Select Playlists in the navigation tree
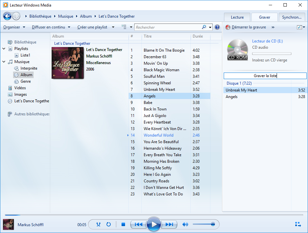This screenshot has height=233, width=308. pos(21,48)
